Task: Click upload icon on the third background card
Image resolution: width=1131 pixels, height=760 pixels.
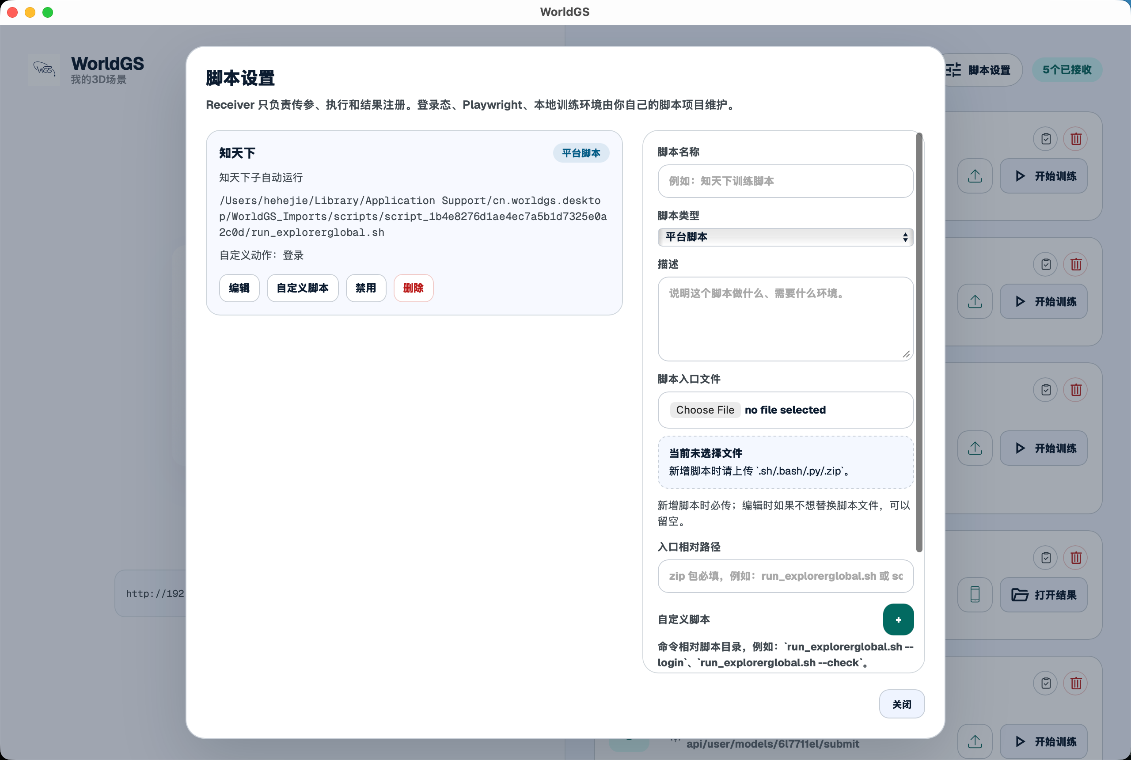Action: pos(975,448)
